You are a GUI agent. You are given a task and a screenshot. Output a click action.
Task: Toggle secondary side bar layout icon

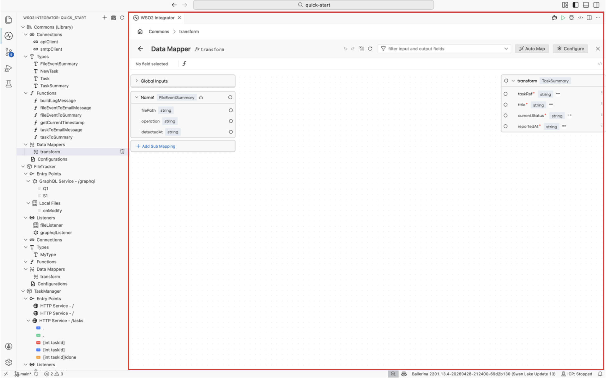[596, 5]
